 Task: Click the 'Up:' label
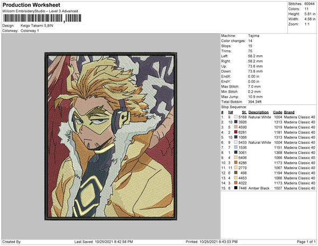point(224,66)
